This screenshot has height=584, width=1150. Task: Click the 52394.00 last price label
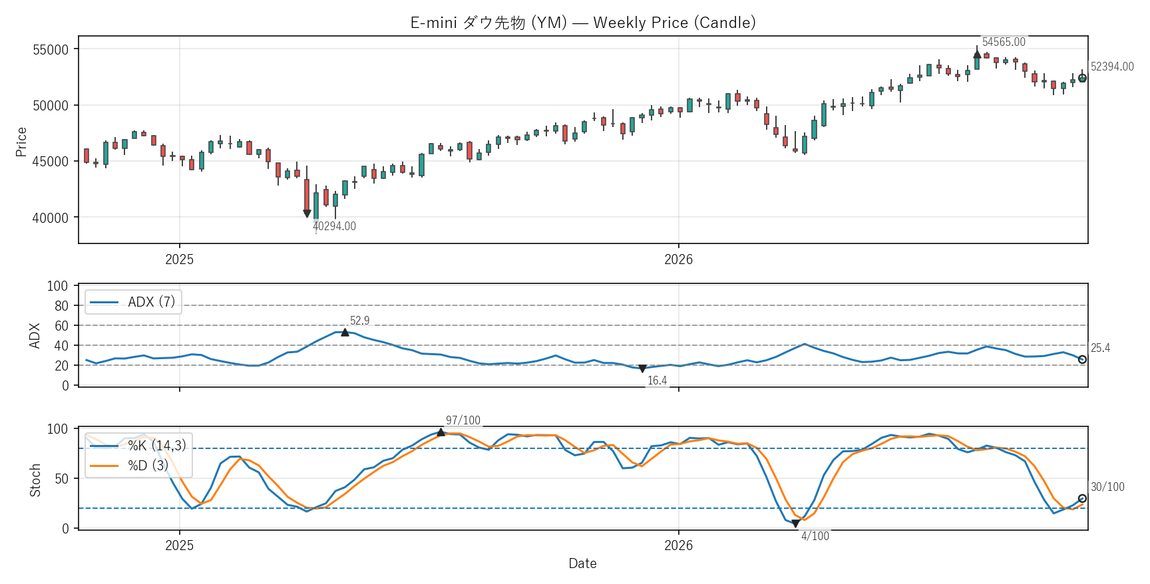tap(1112, 67)
